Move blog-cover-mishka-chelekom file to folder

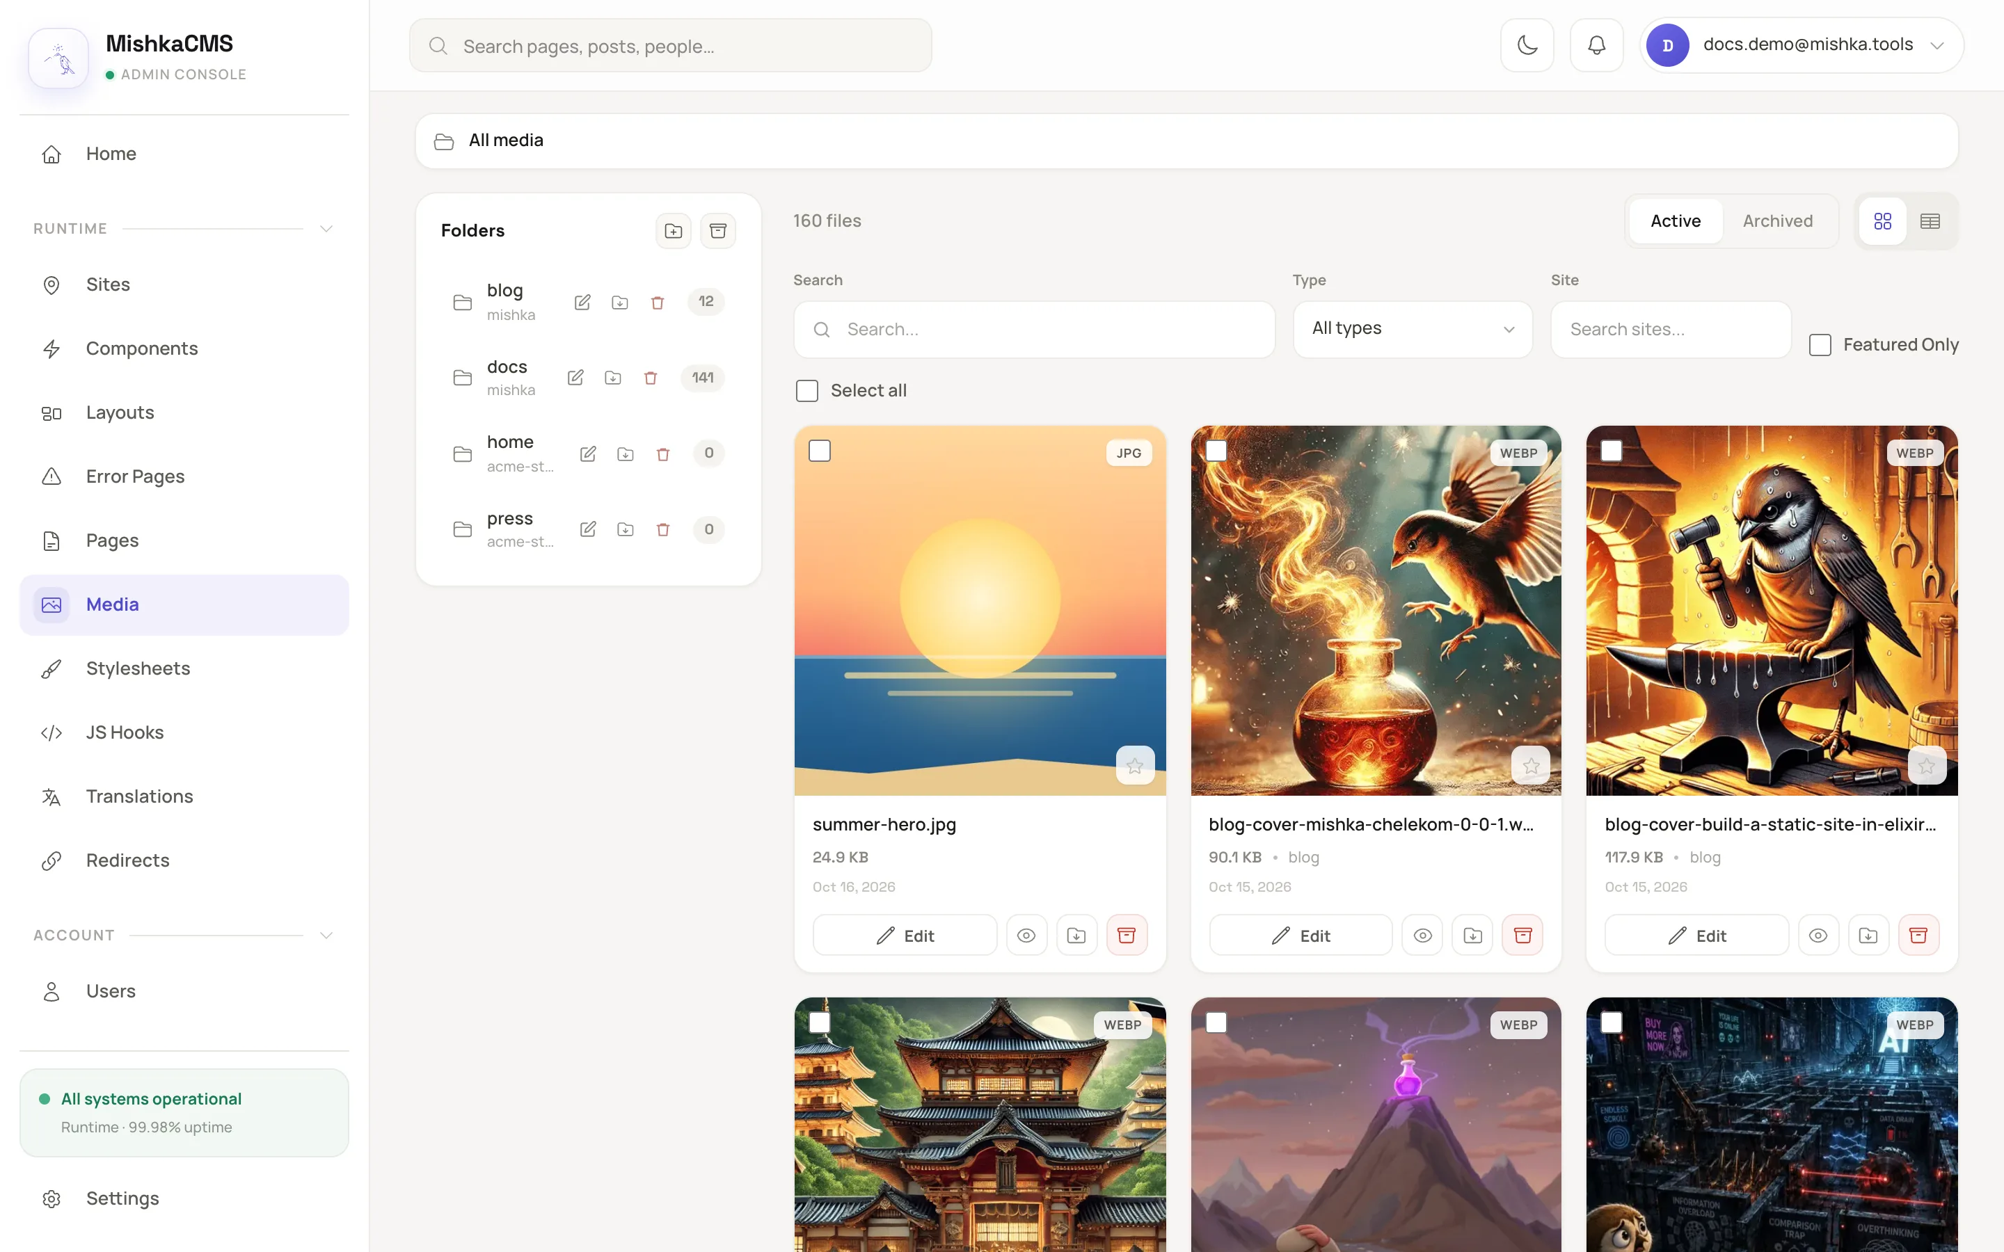coord(1472,936)
